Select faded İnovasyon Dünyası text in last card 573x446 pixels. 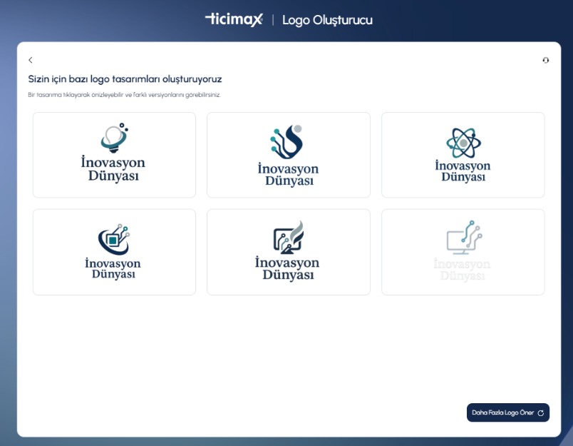pos(463,269)
